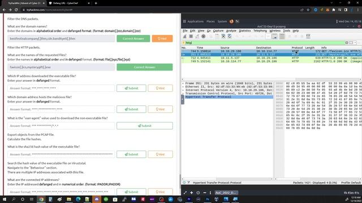Open the terminal icon in the VM panel
The height and width of the screenshot is (203, 362).
238,21
